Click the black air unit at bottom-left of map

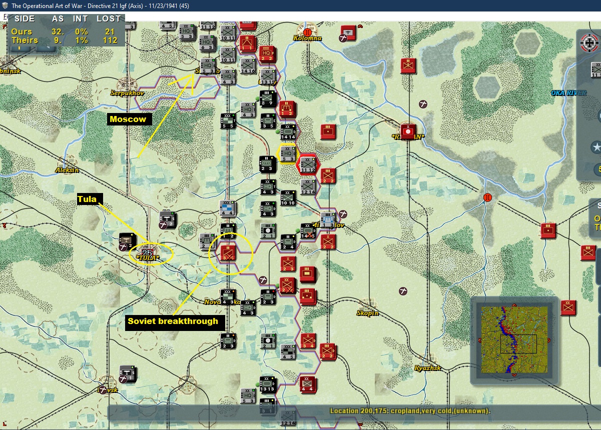128,373
